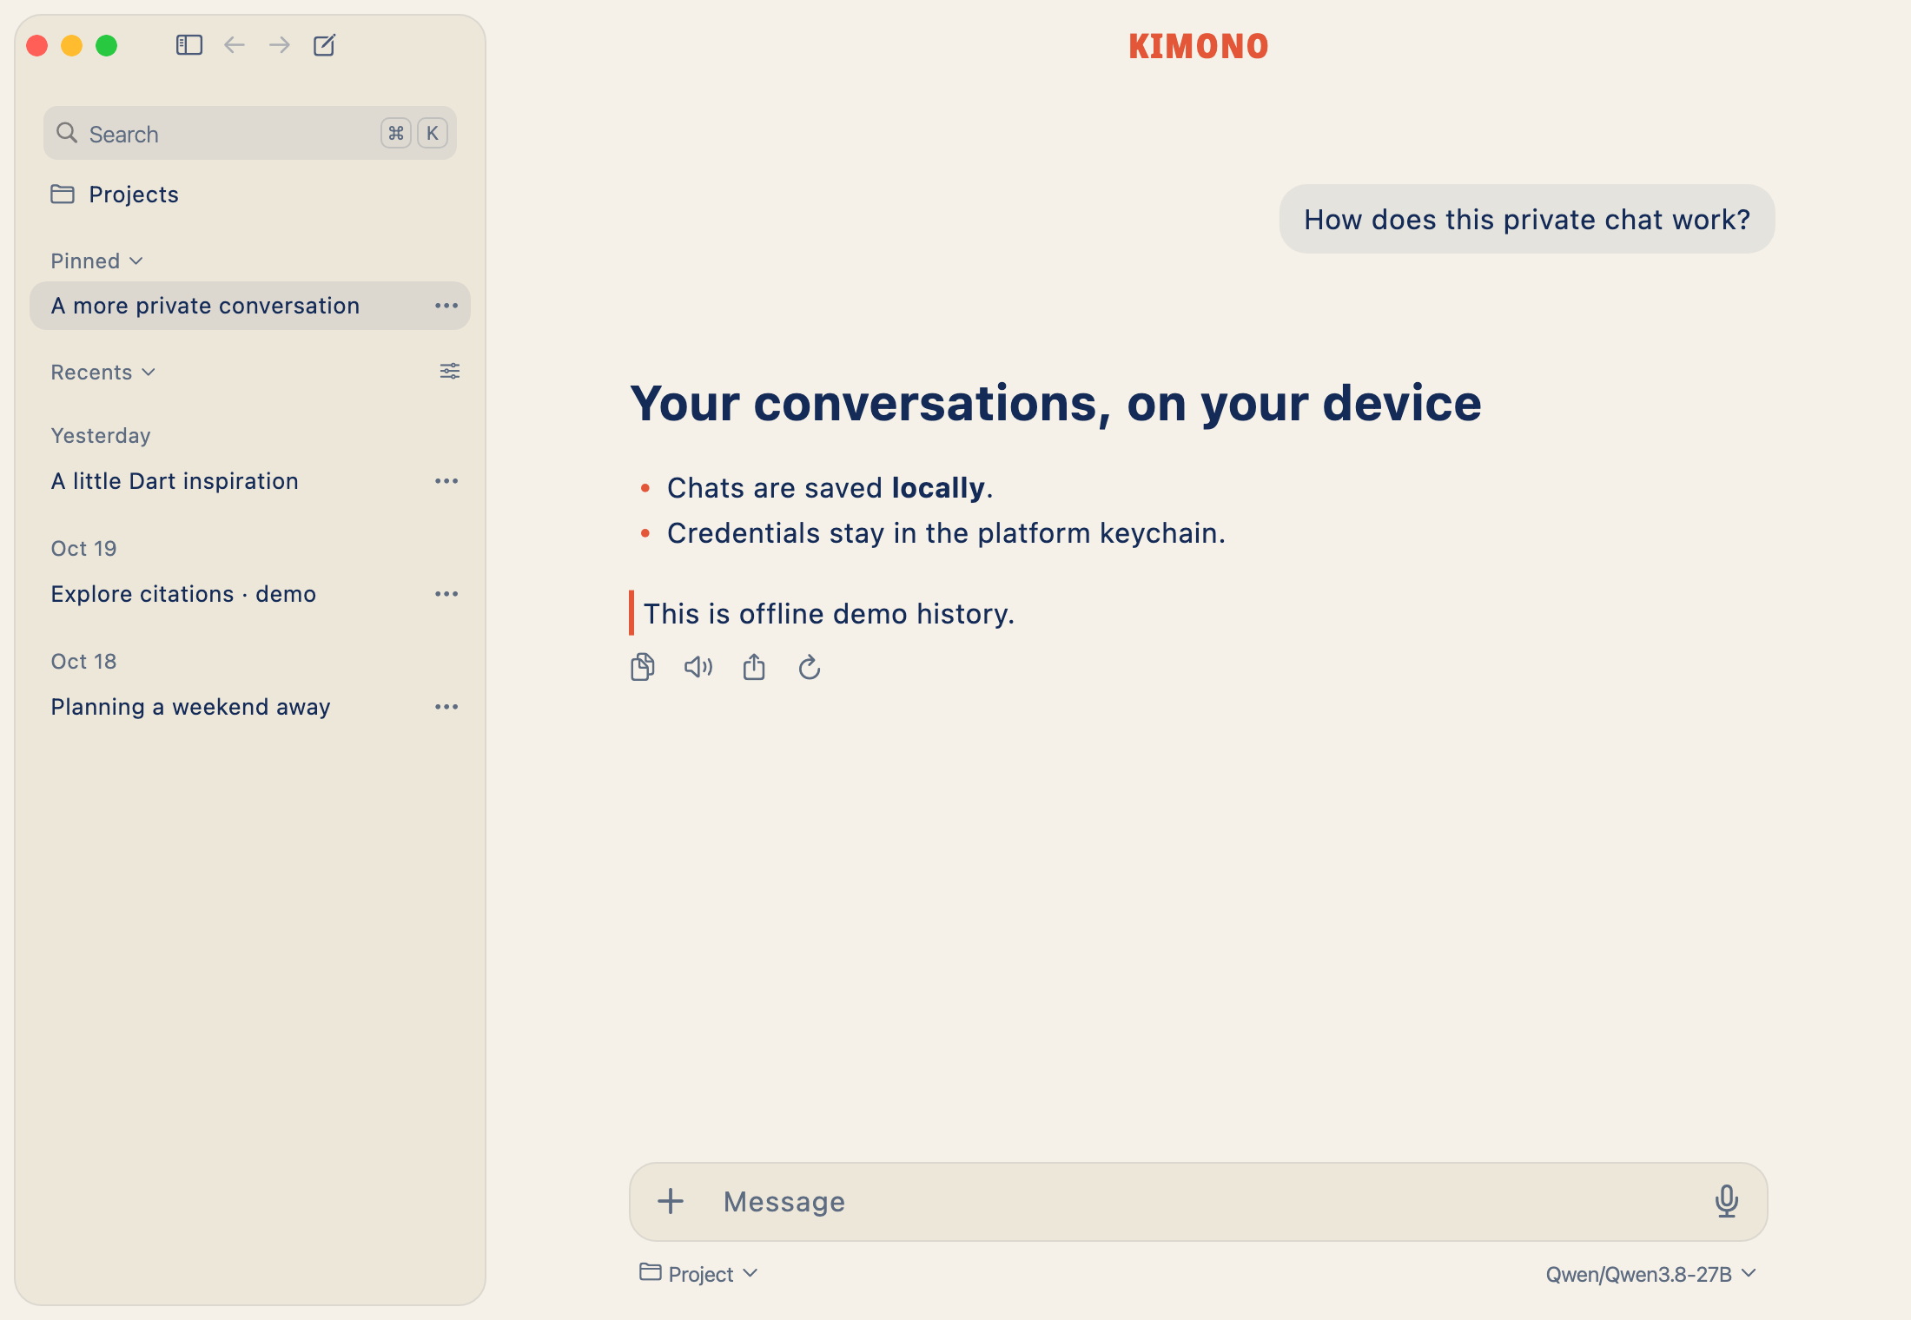The image size is (1911, 1320).
Task: Focus the Search field in sidebar
Action: point(250,134)
